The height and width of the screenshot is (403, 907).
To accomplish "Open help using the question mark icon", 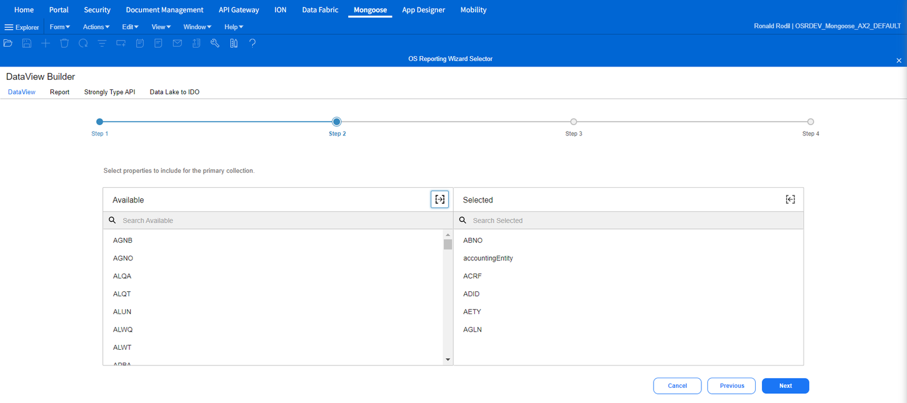I will pos(252,43).
